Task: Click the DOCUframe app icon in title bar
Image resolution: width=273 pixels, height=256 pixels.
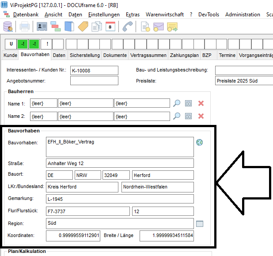Action: coord(4,5)
